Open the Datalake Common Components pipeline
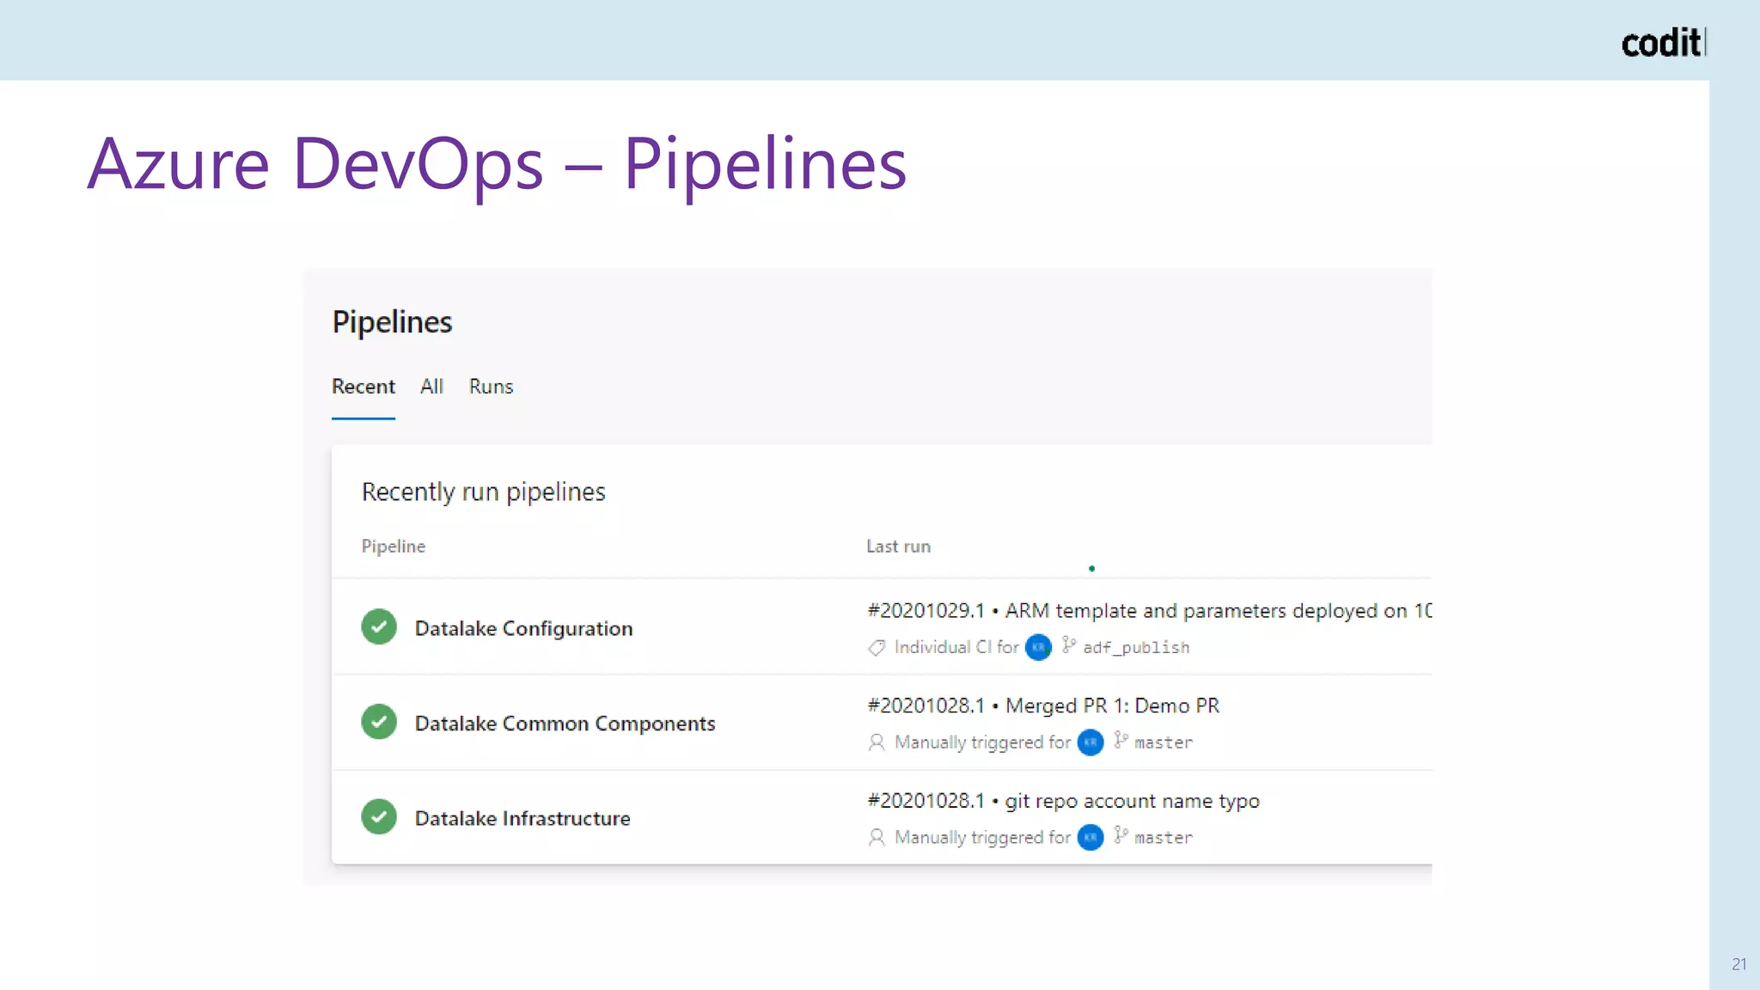Viewport: 1760px width, 990px height. 565,724
